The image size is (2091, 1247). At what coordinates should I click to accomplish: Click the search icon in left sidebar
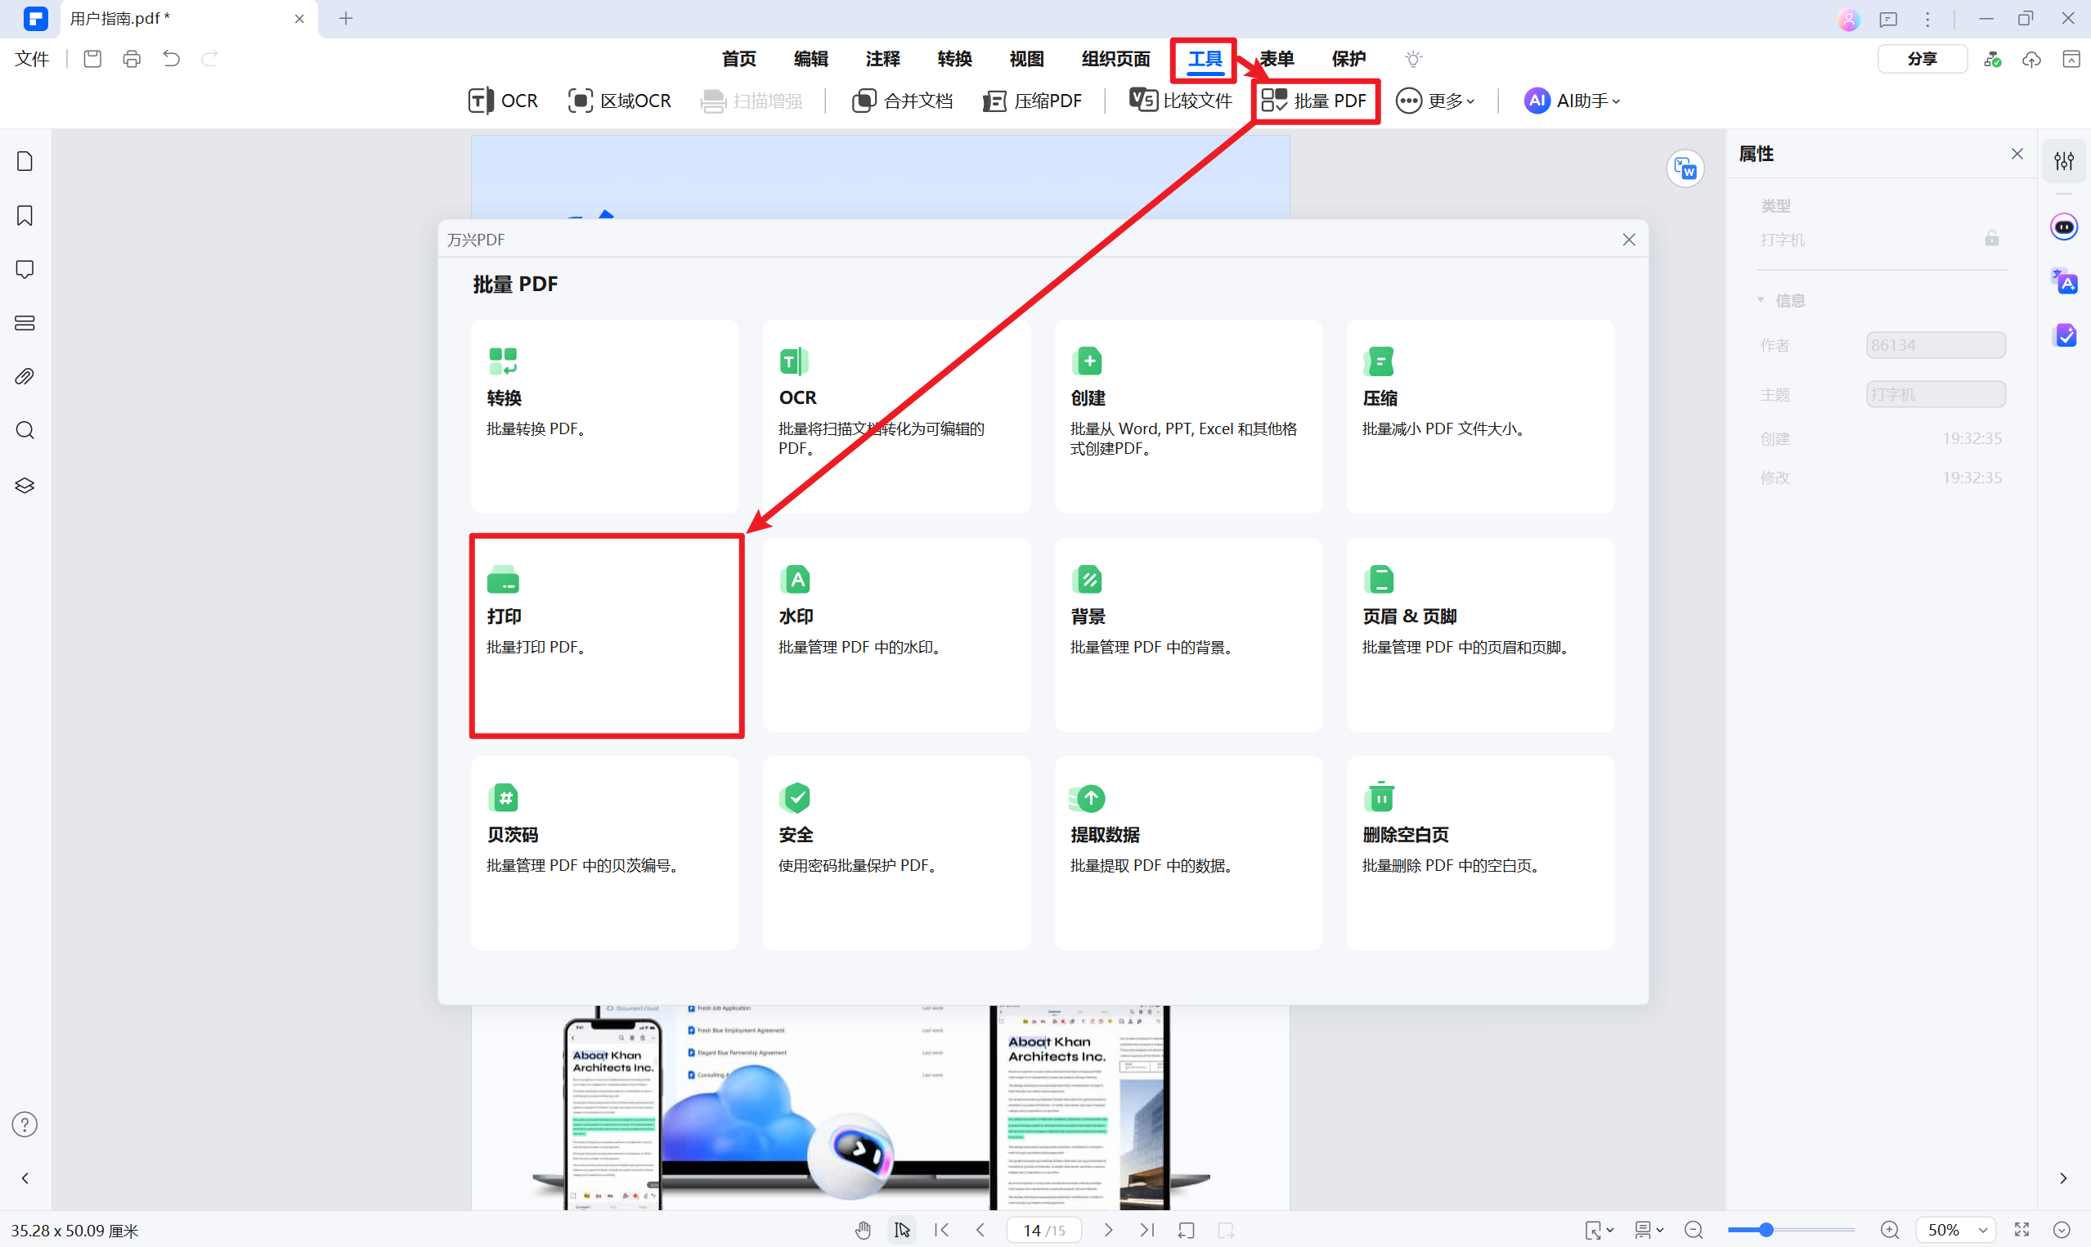pyautogui.click(x=25, y=431)
